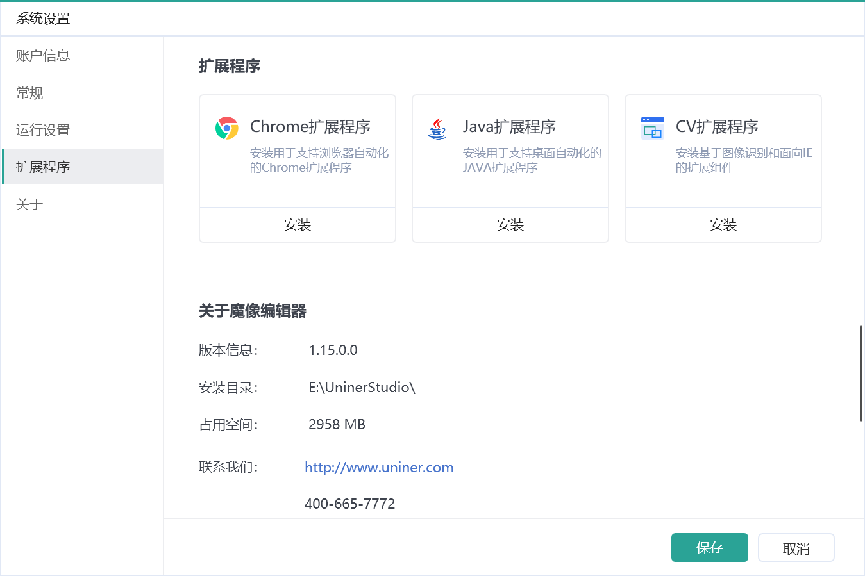Click the CV extension description text
The width and height of the screenshot is (865, 576).
[744, 160]
